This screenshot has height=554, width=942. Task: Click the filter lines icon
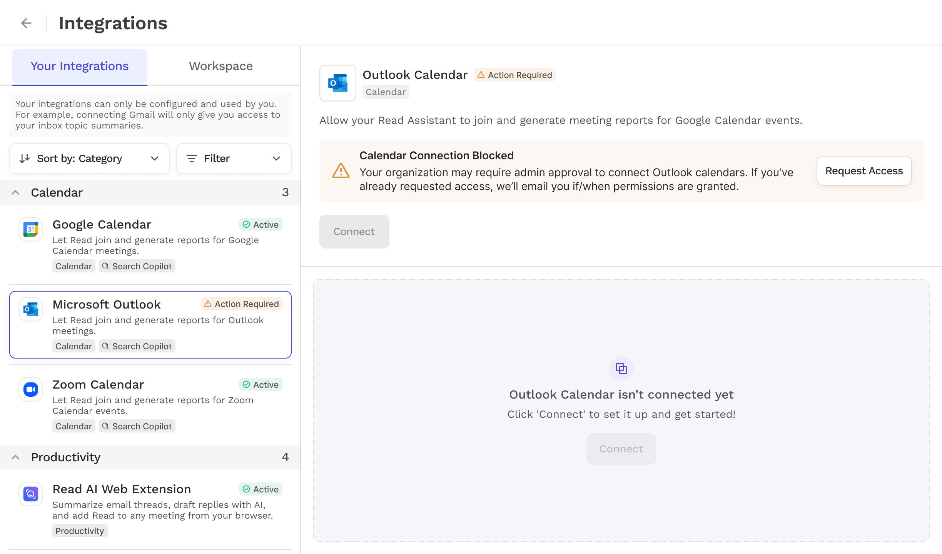click(x=192, y=159)
